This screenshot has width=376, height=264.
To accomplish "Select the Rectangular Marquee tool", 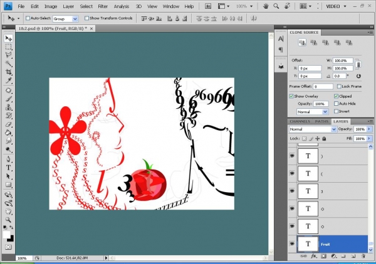I will (x=8, y=47).
